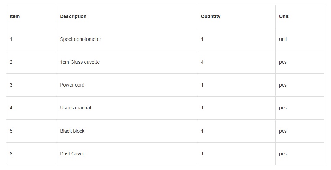Screen dimensions: 331x170
Task: Click the Unit column header
Action: coord(284,16)
